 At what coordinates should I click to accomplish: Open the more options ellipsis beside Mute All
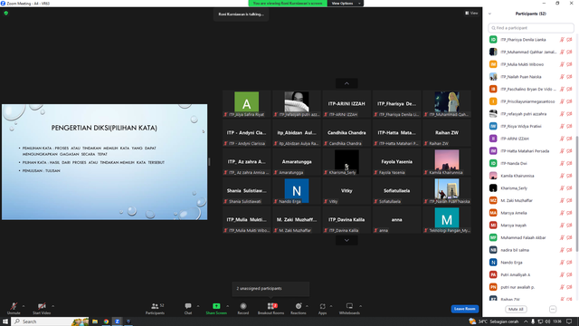click(x=553, y=309)
